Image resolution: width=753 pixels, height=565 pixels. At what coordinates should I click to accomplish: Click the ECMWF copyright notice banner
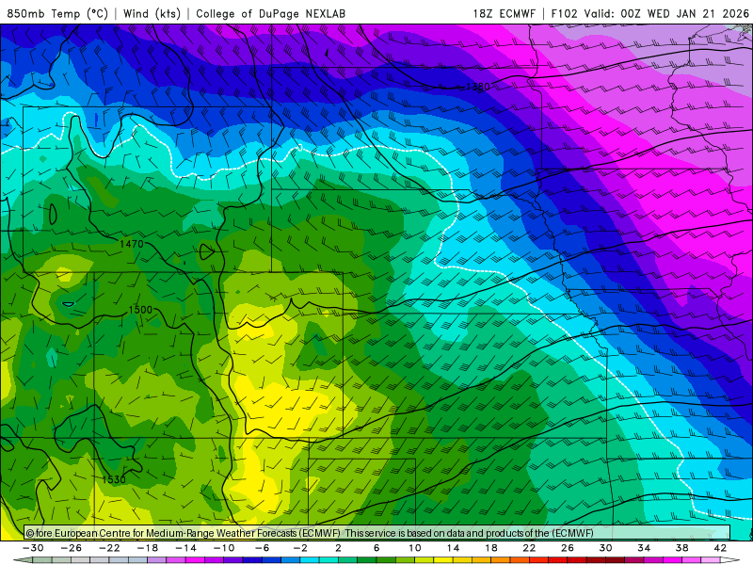pos(377,533)
